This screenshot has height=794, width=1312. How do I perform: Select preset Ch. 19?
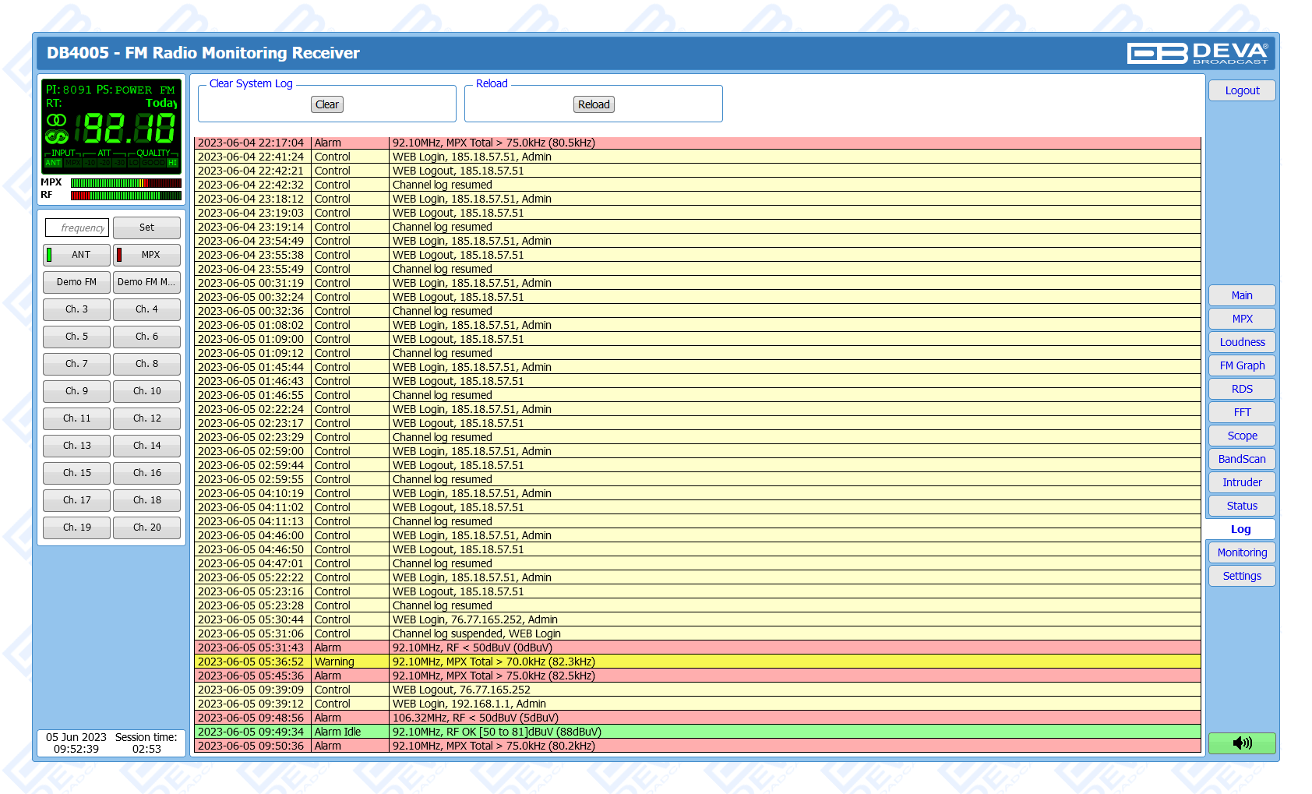click(76, 528)
